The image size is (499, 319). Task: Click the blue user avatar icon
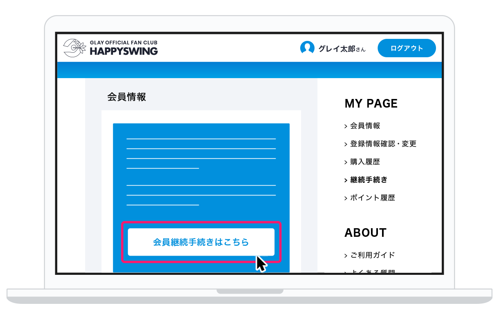307,48
